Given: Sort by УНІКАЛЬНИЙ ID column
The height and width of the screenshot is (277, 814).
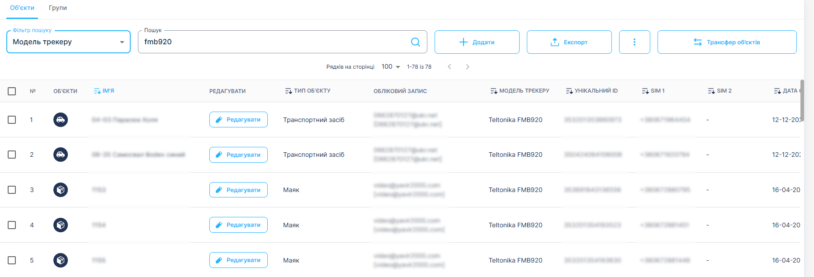Looking at the screenshot, I should (592, 91).
